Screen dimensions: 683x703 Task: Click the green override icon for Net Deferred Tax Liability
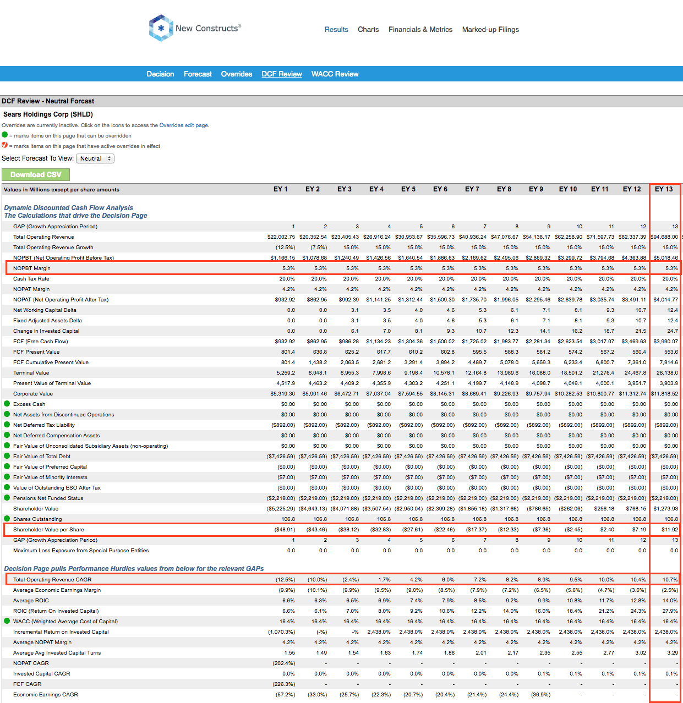coord(7,425)
